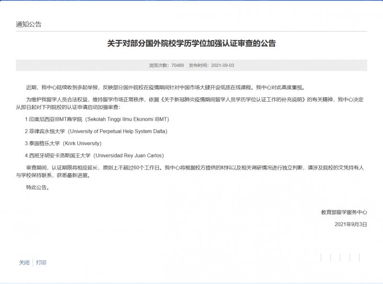Click the 关闭 link
Screen dimensions: 383x284
pyautogui.click(x=24, y=263)
